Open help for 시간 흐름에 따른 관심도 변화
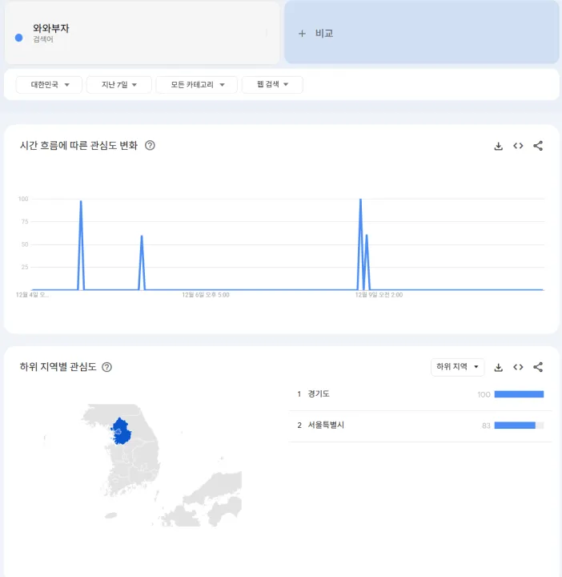Viewport: 562px width, 577px height. click(x=150, y=146)
